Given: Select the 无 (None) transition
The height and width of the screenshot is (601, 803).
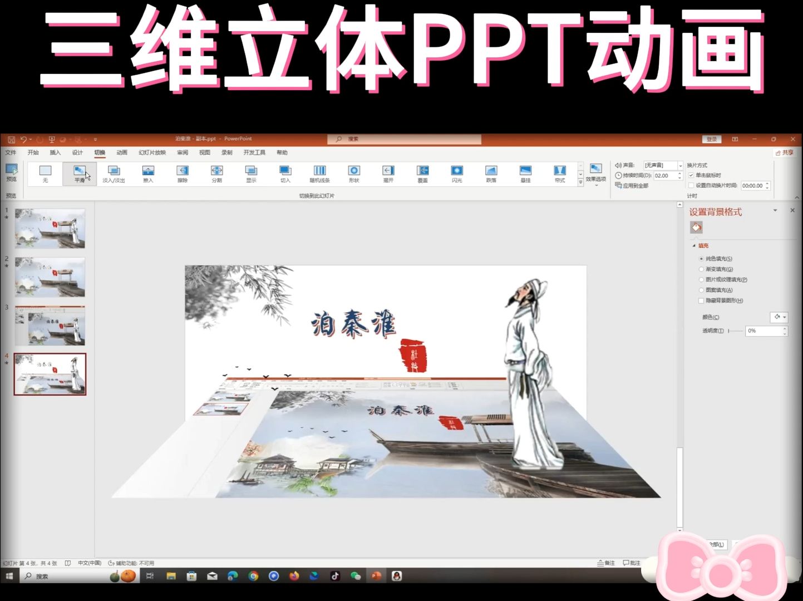Looking at the screenshot, I should 46,174.
